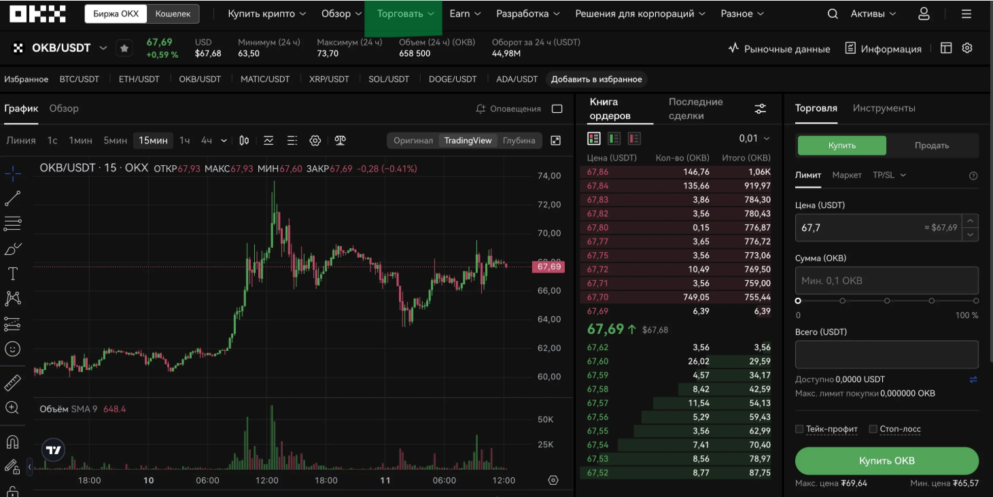This screenshot has width=993, height=497.
Task: Click the Сумма (ОКВ) input field
Action: (886, 280)
